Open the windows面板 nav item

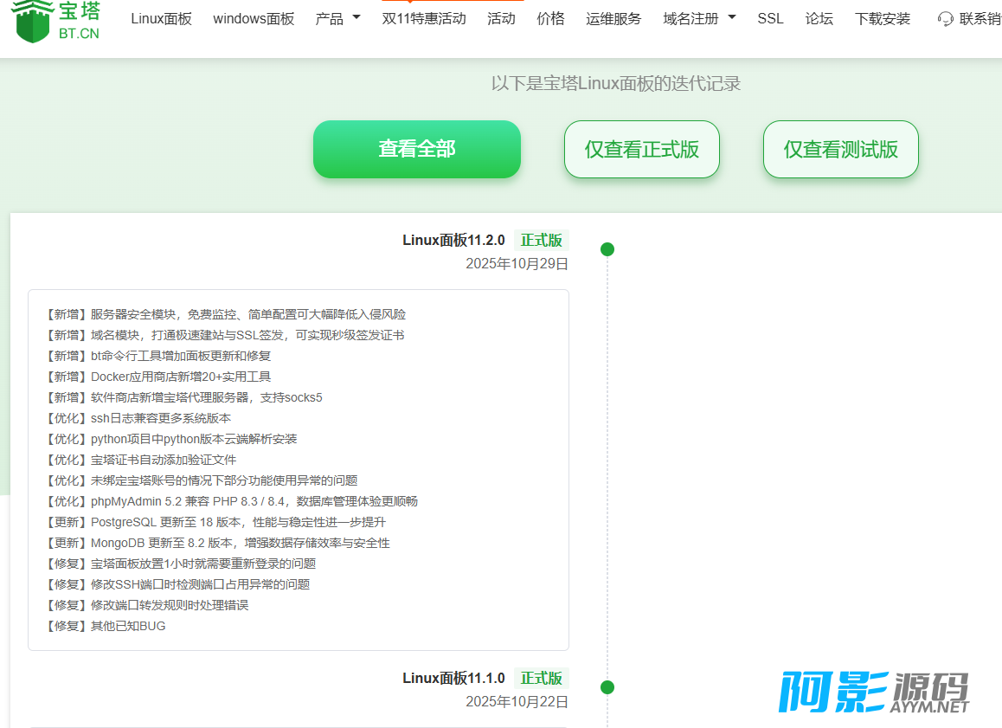254,18
